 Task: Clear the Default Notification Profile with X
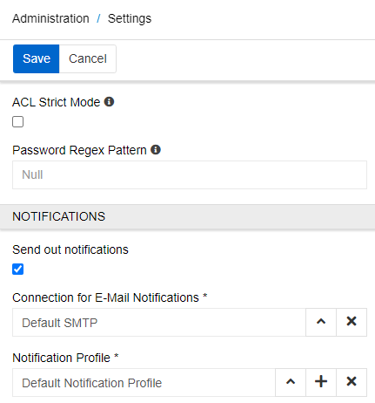(x=352, y=382)
